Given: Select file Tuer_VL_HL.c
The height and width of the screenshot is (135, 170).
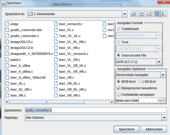Looking at the screenshot, I should [68, 36].
